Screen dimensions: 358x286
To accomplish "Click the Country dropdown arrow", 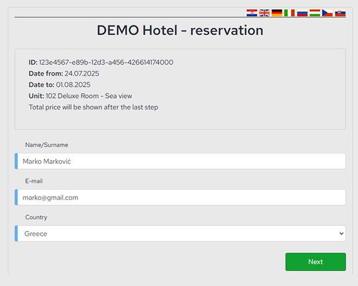I will pyautogui.click(x=341, y=233).
